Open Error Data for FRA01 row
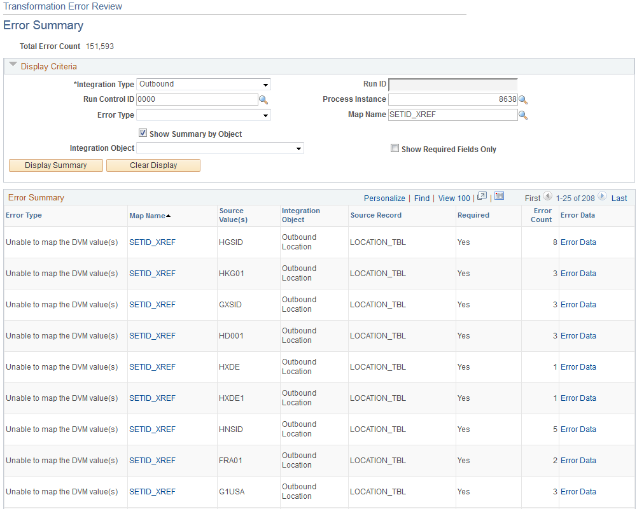The height and width of the screenshot is (509, 637). pyautogui.click(x=578, y=461)
